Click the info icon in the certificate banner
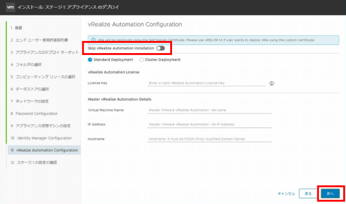This screenshot has width=346, height=204. (94, 40)
